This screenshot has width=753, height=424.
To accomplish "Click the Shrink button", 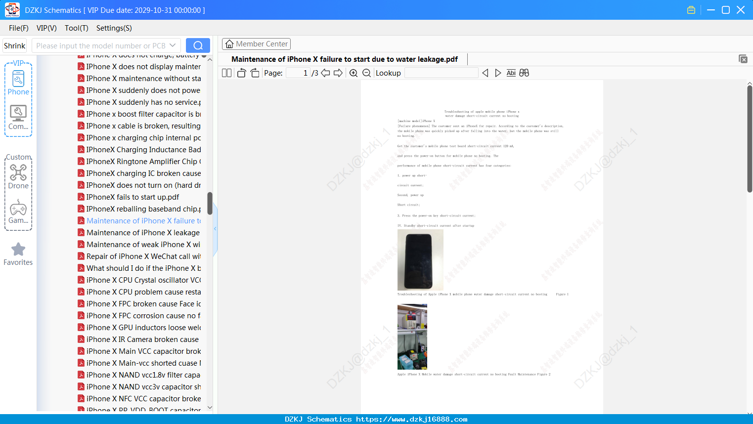I will point(15,45).
